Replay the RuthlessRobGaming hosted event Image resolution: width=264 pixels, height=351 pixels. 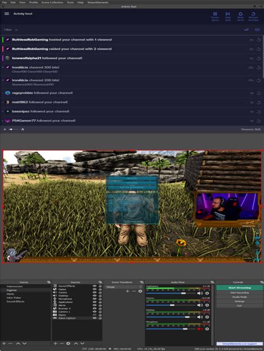(x=258, y=40)
